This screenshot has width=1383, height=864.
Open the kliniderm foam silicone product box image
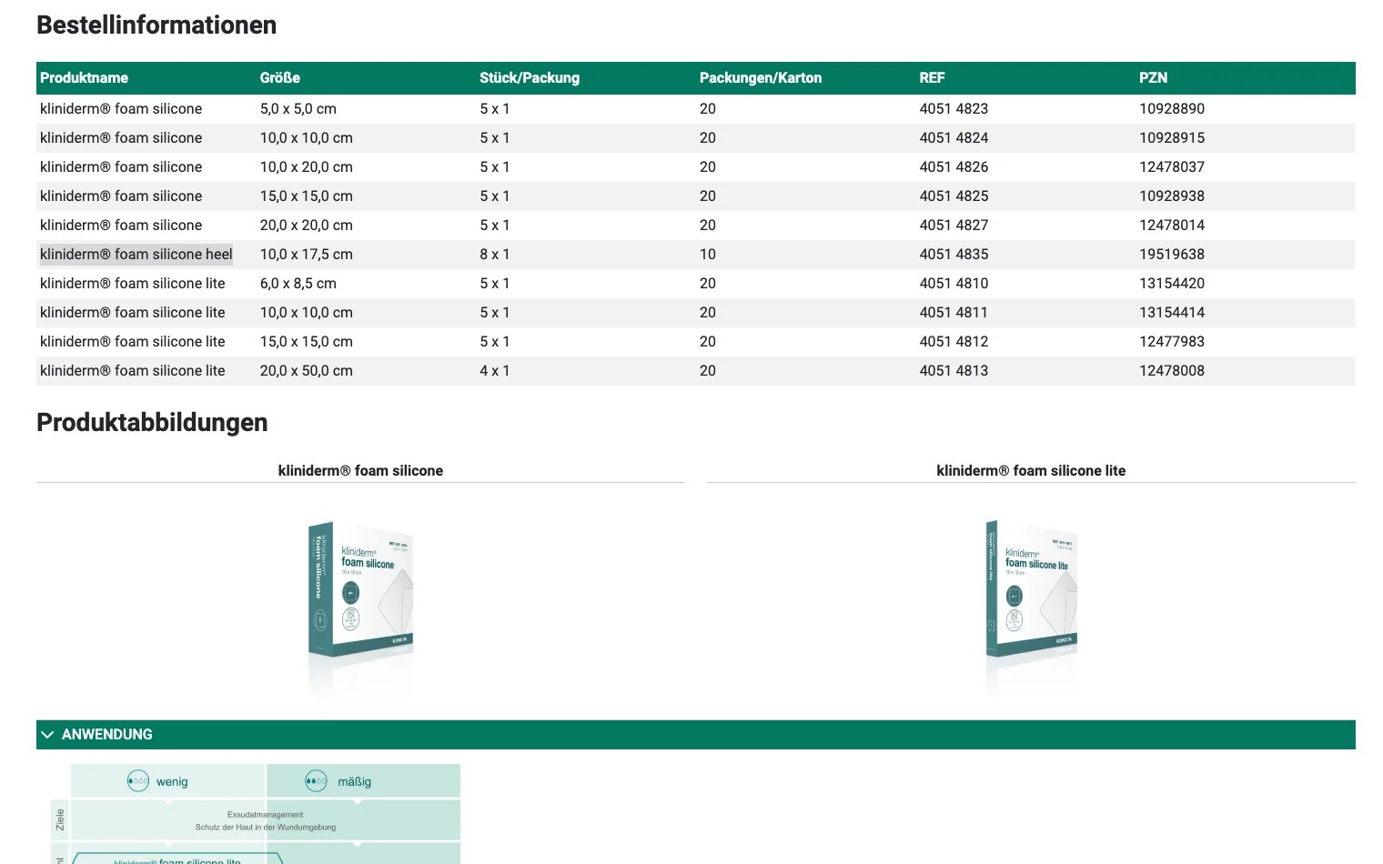360,589
